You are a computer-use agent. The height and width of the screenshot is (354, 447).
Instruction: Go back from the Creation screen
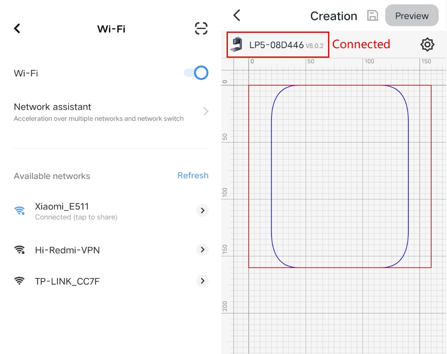(237, 16)
